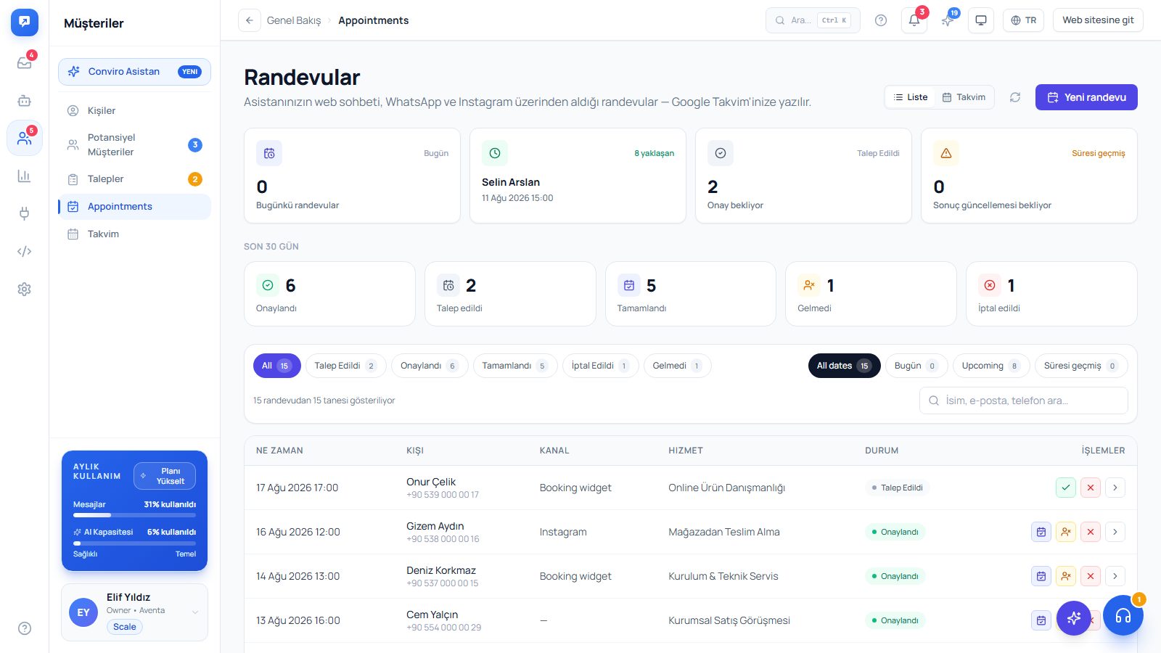Click the Planı Yükselt button
The height and width of the screenshot is (653, 1161).
(x=165, y=476)
